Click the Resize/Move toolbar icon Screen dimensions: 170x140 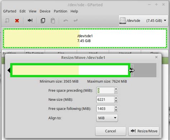(30, 21)
